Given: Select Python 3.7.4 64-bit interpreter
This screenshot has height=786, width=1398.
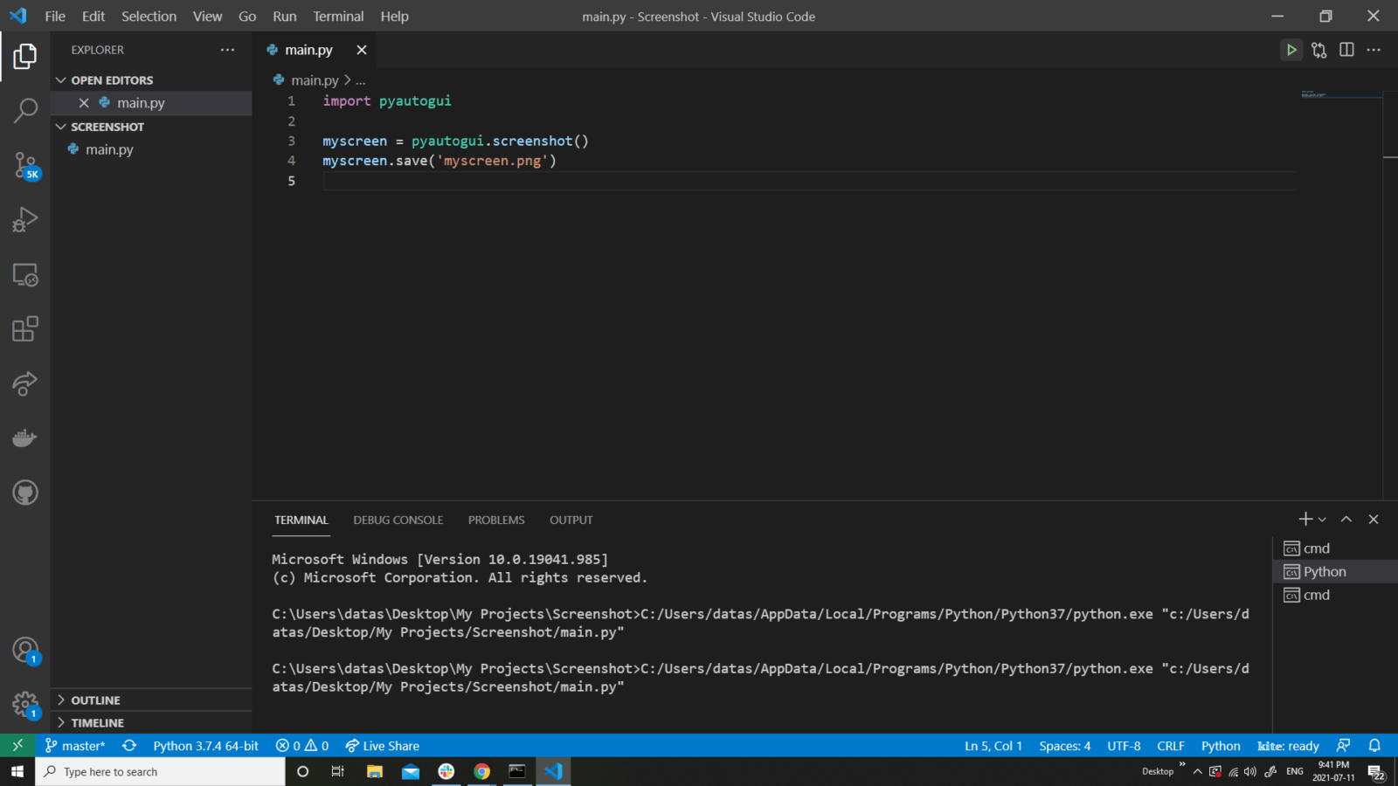Looking at the screenshot, I should [205, 745].
